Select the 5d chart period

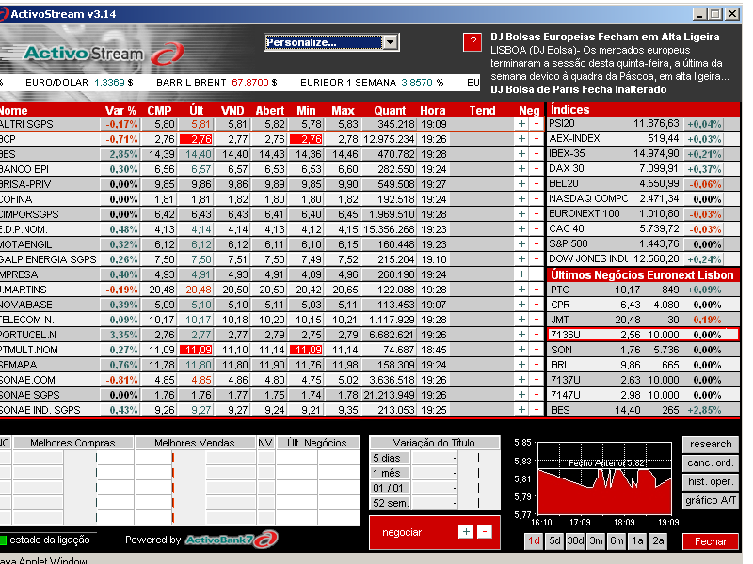554,541
